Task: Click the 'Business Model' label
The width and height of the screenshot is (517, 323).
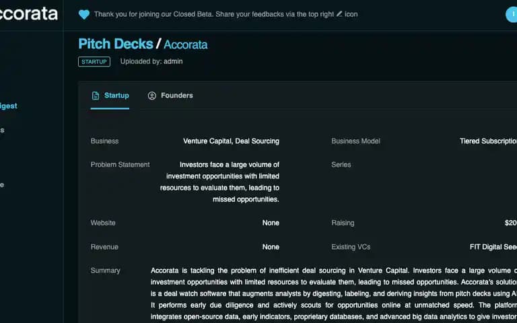Action: 355,141
